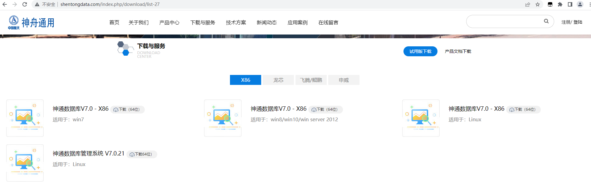Click the win8/win10 product thumbnail
The height and width of the screenshot is (190, 591).
(x=223, y=118)
